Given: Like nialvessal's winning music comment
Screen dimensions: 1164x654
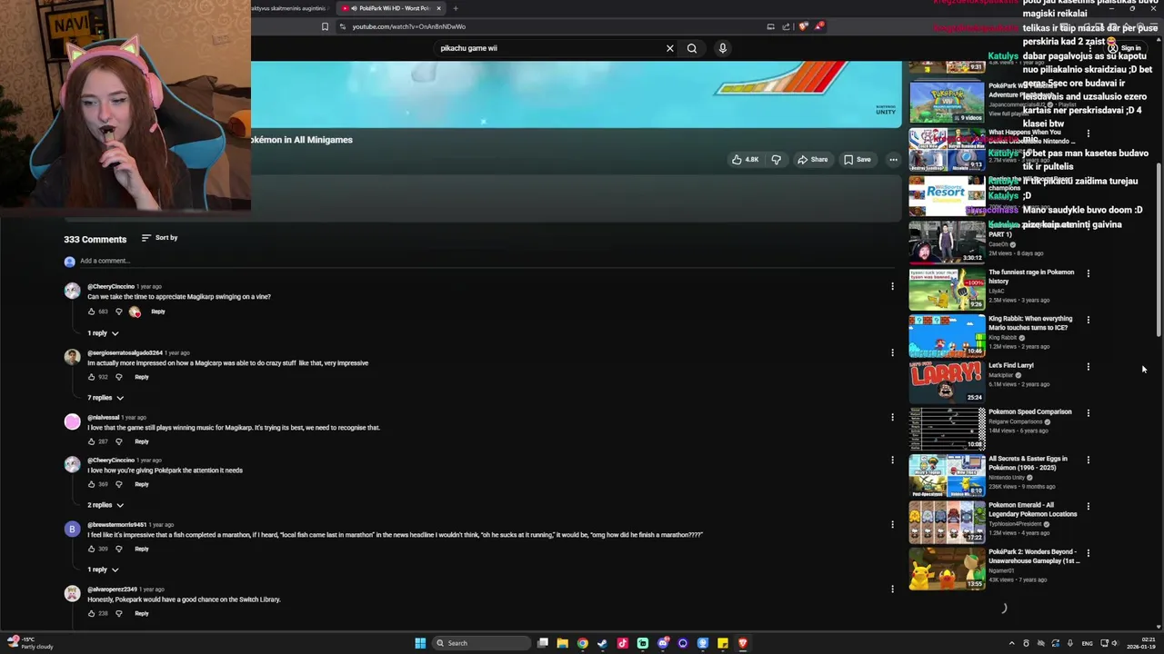Looking at the screenshot, I should click(91, 441).
